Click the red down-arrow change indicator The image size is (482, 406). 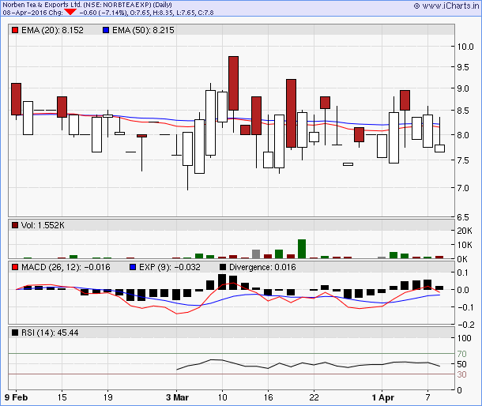click(70, 13)
